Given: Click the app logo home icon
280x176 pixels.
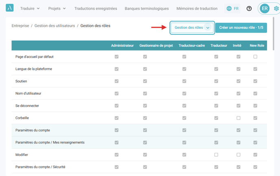Looking at the screenshot, I should (10, 8).
